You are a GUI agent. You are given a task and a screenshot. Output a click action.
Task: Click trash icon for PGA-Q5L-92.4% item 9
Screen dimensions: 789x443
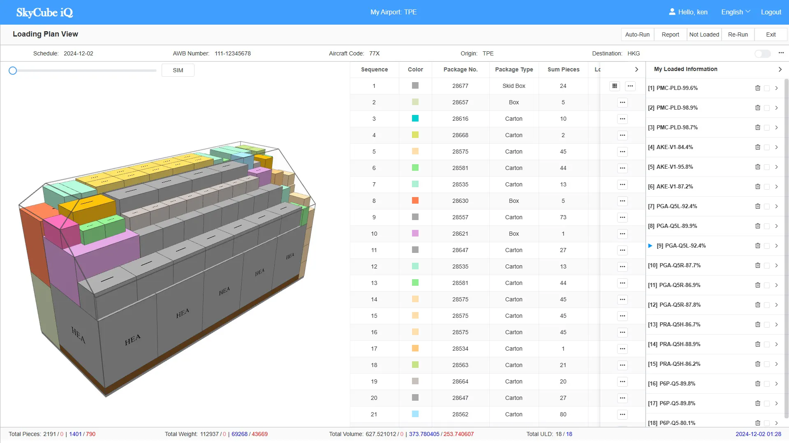[x=758, y=246]
